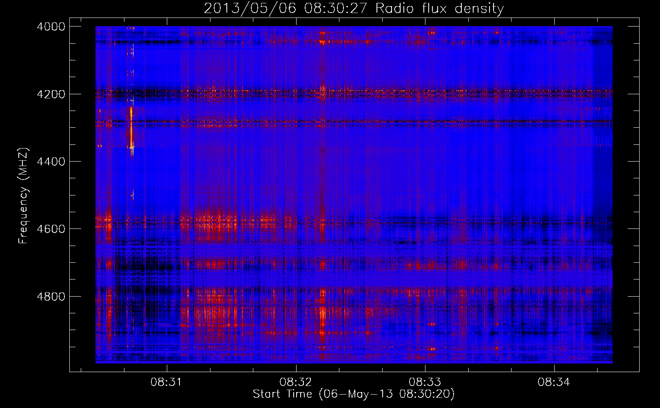Image resolution: width=660 pixels, height=408 pixels.
Task: Click the 08:33 time axis label
Action: click(x=425, y=382)
